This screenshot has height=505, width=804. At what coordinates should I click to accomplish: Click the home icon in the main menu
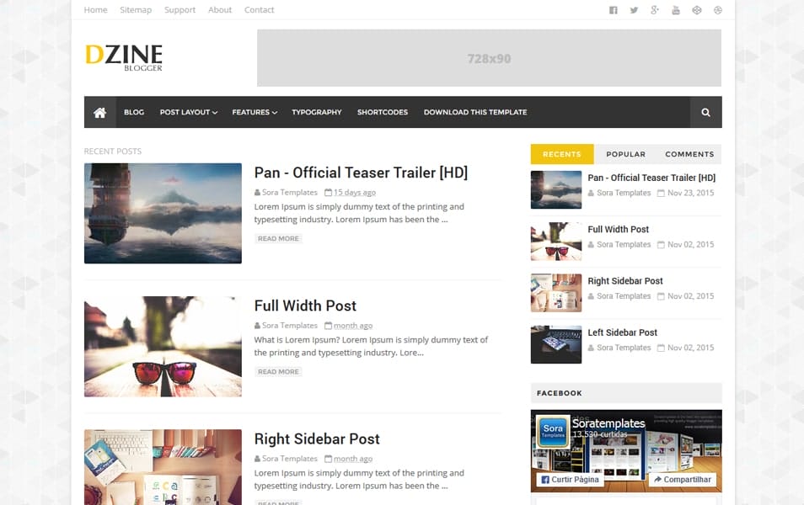pyautogui.click(x=99, y=111)
